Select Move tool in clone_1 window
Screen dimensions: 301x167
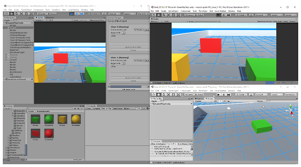point(159,95)
